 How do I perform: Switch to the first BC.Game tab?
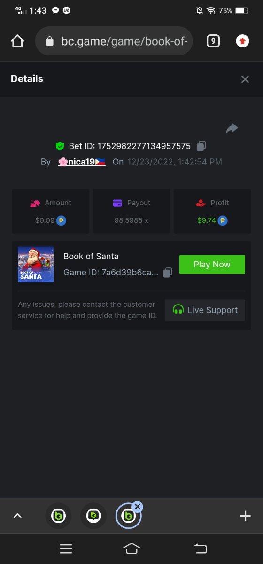click(58, 516)
